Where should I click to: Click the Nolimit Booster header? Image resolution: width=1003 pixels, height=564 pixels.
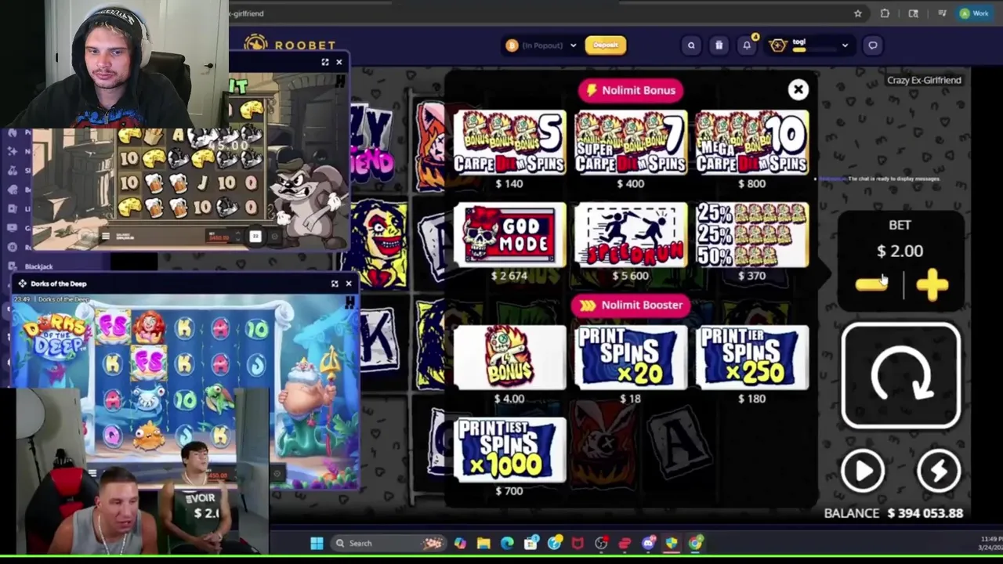(631, 305)
